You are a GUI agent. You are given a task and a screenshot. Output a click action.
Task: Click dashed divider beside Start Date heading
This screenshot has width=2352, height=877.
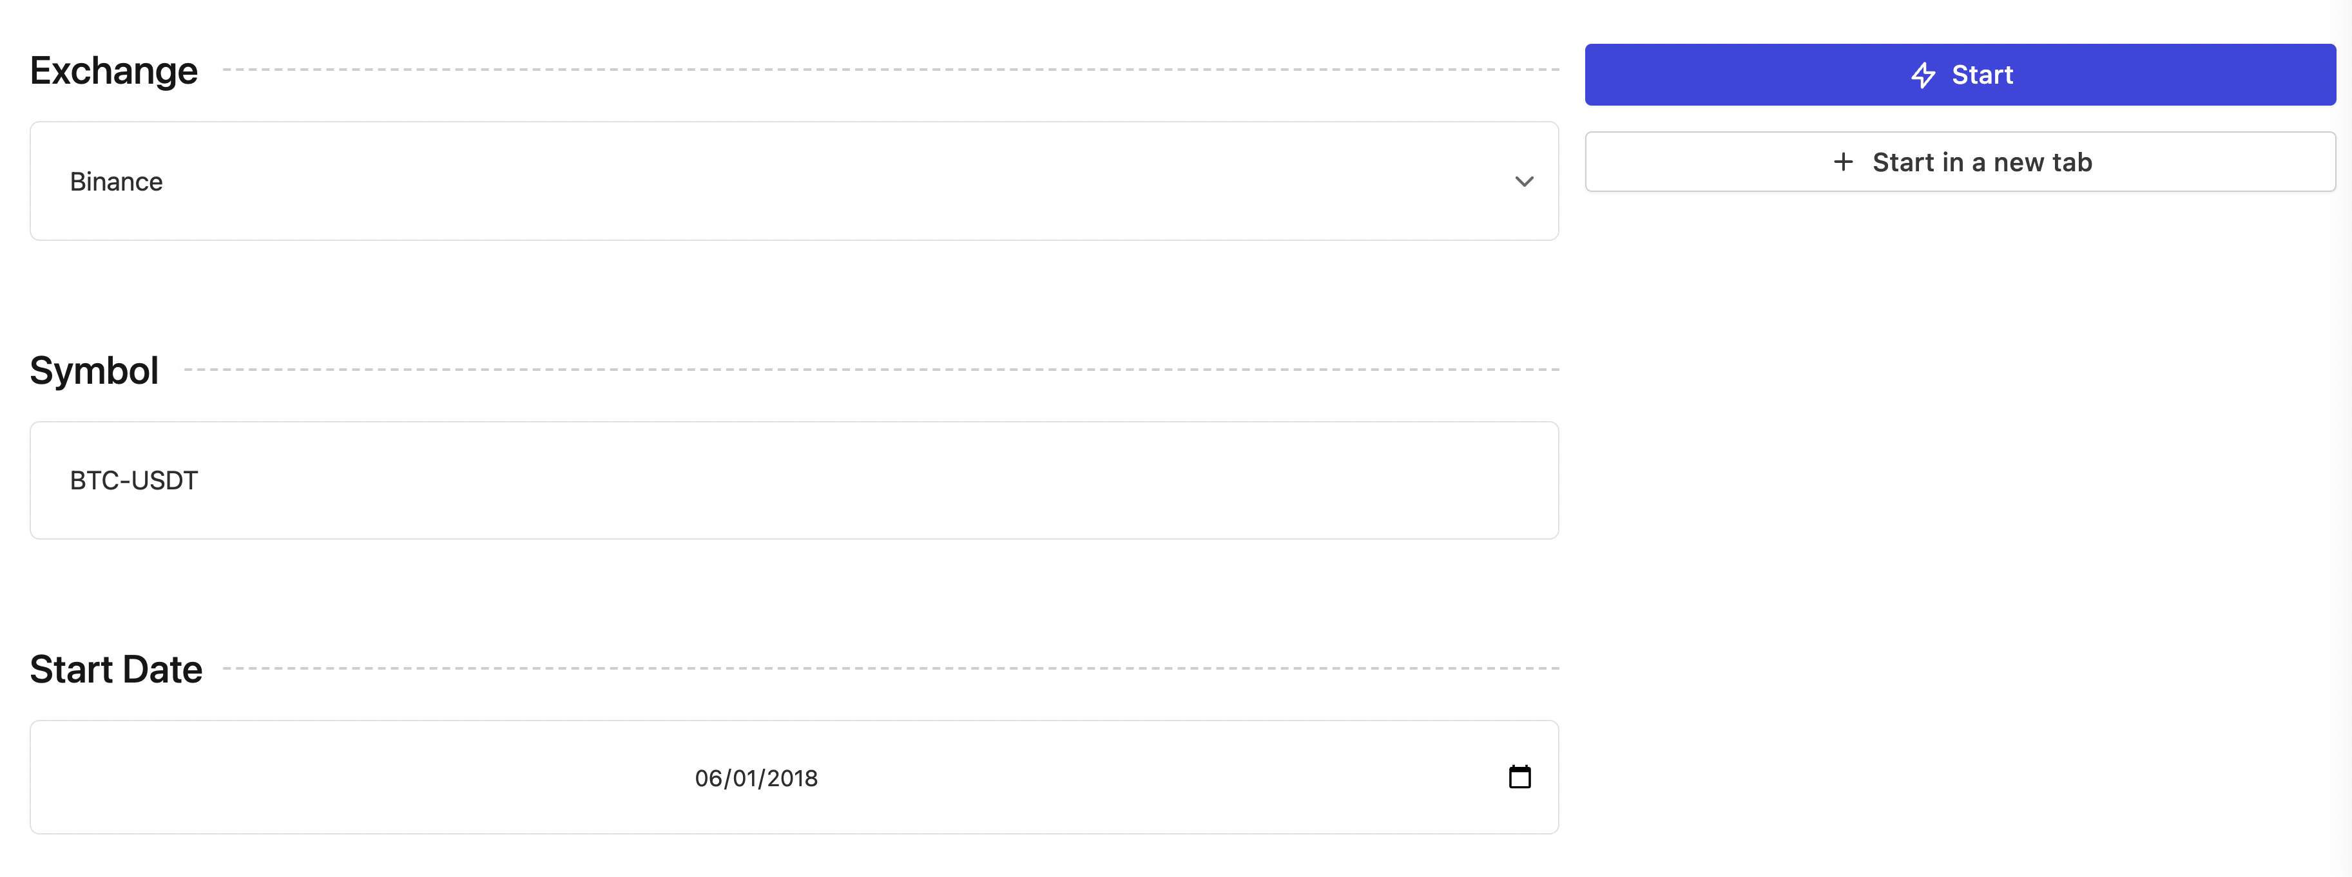(x=891, y=668)
